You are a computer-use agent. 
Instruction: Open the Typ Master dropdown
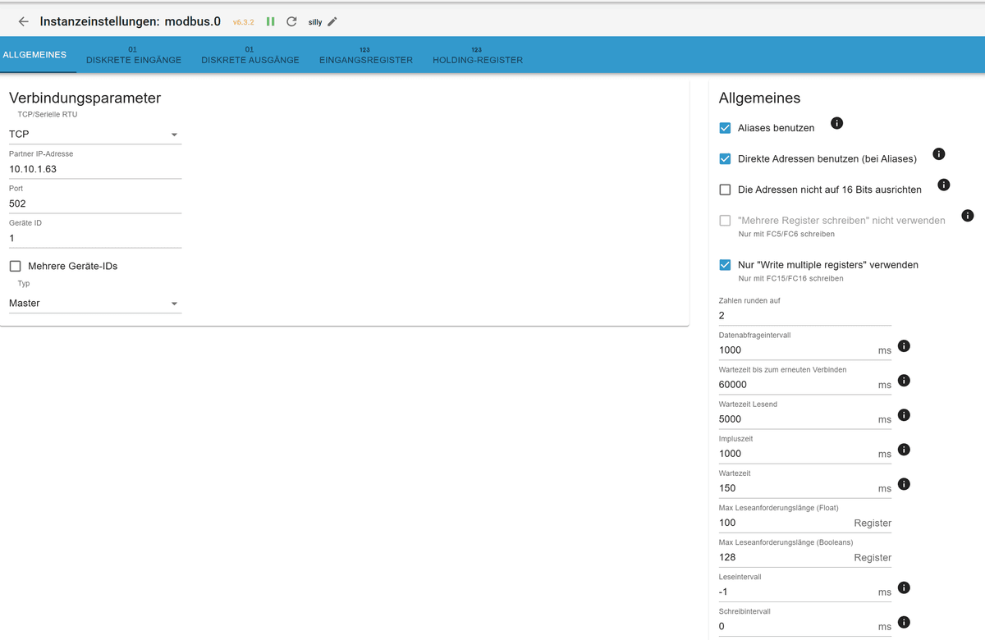[95, 303]
